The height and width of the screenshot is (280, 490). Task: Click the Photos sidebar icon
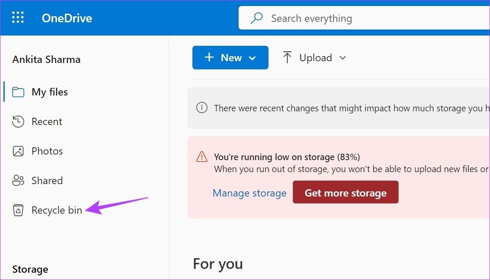tap(18, 151)
